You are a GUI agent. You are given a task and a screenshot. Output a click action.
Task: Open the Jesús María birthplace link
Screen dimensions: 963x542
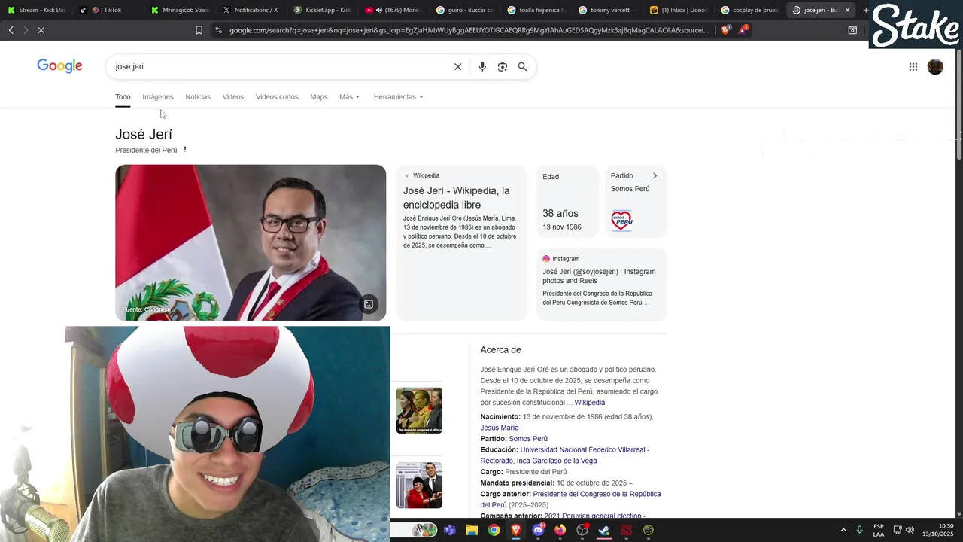click(500, 428)
